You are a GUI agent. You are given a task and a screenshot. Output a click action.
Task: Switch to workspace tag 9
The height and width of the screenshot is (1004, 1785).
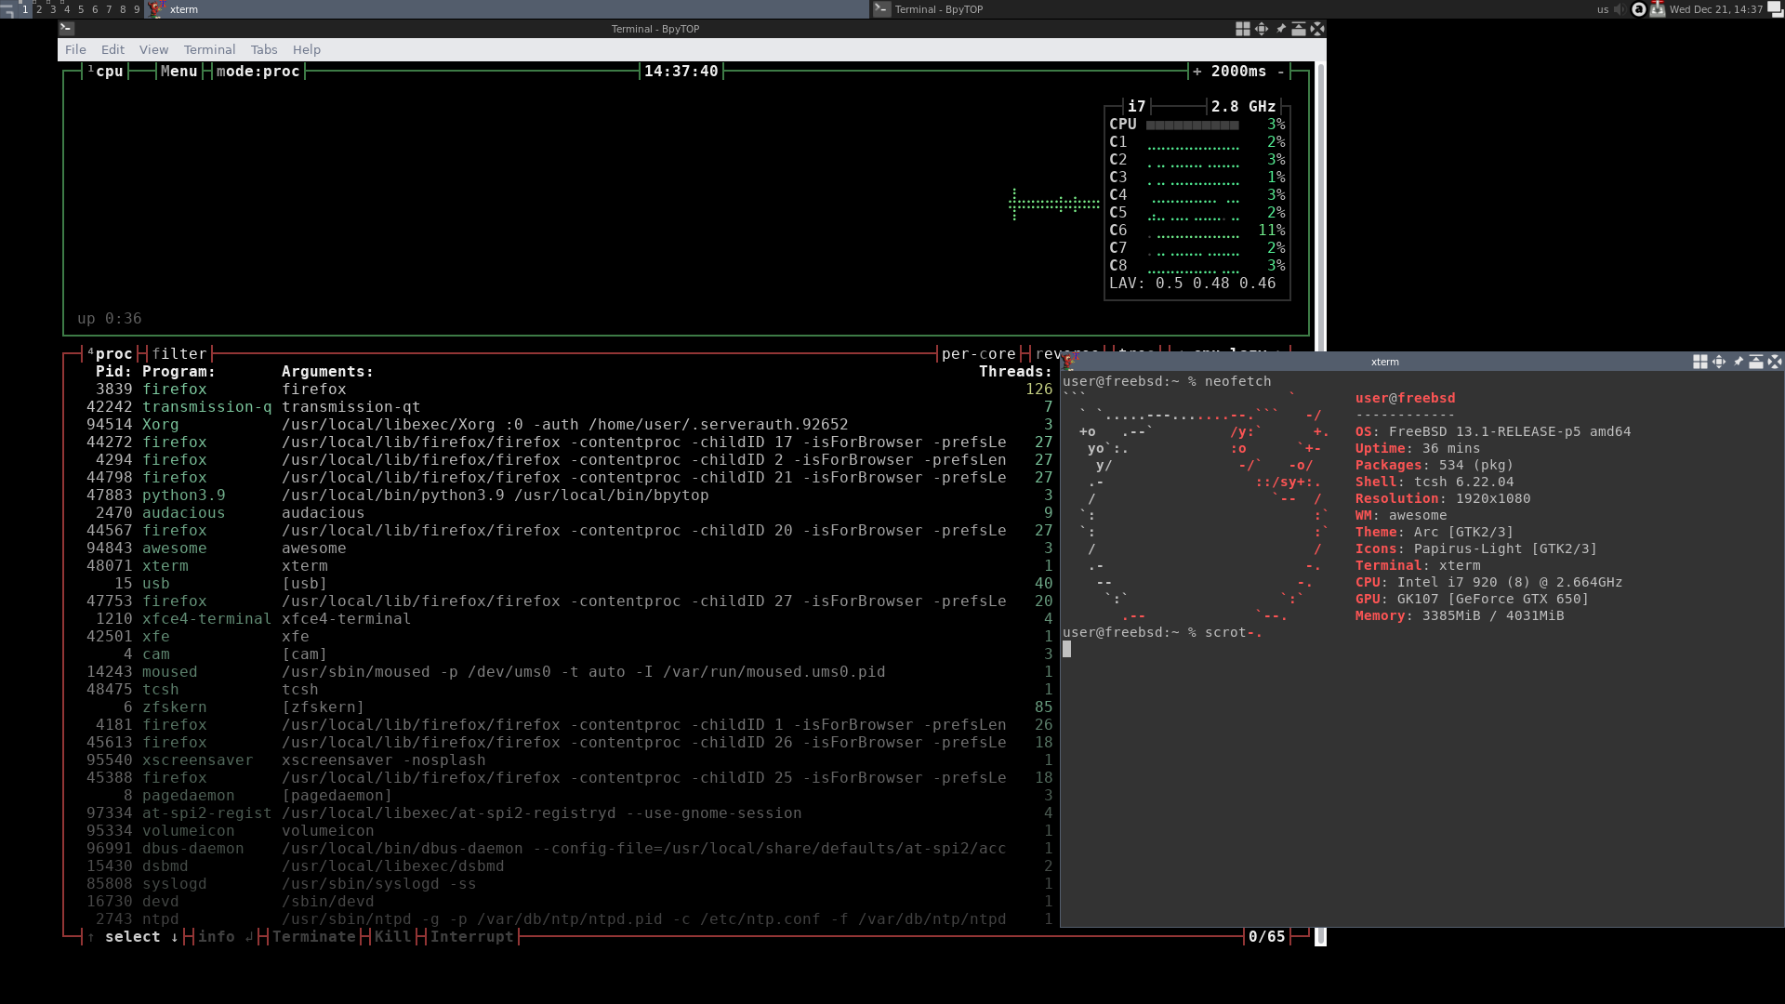click(137, 9)
